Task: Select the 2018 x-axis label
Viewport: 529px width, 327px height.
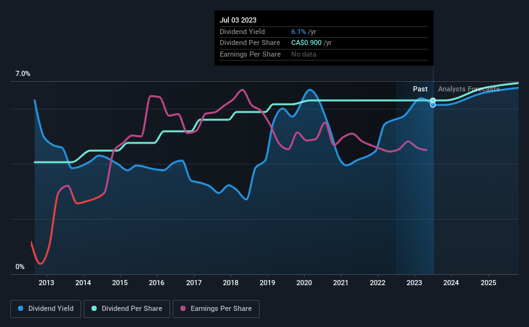Action: [x=231, y=283]
